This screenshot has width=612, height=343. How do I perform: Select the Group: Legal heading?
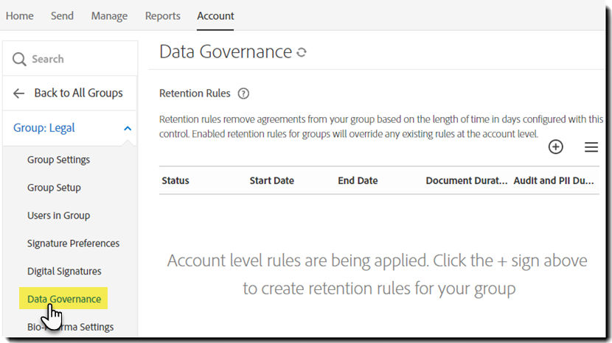[x=44, y=128]
